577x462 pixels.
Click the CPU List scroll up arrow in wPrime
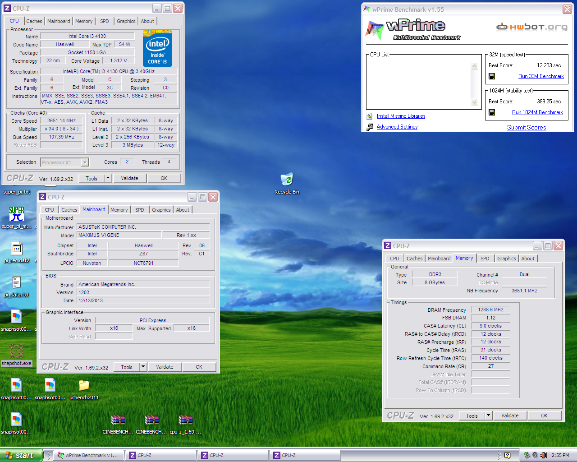[474, 66]
